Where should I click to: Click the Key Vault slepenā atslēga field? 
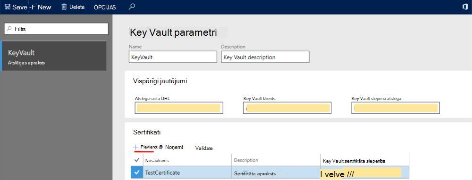pyautogui.click(x=396, y=108)
